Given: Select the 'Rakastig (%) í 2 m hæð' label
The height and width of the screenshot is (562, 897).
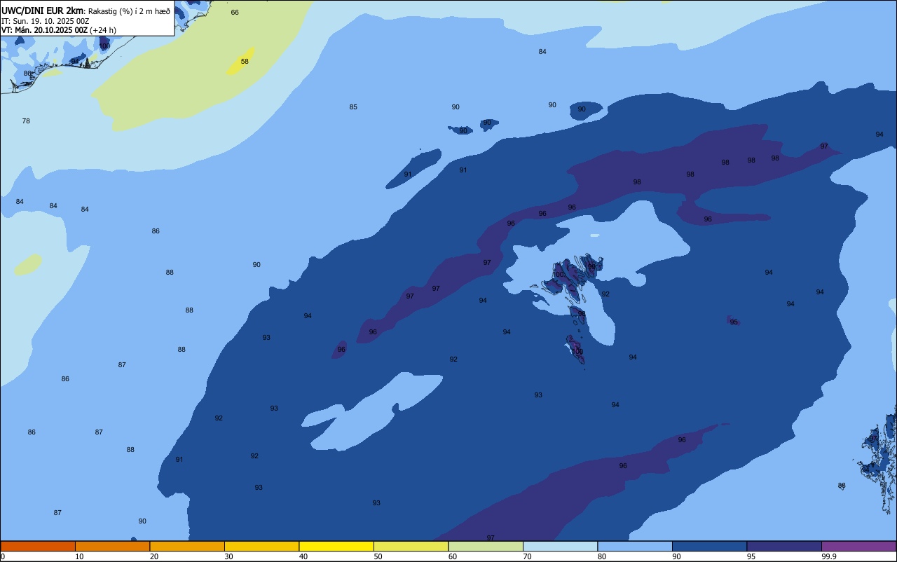Looking at the screenshot, I should [x=129, y=11].
